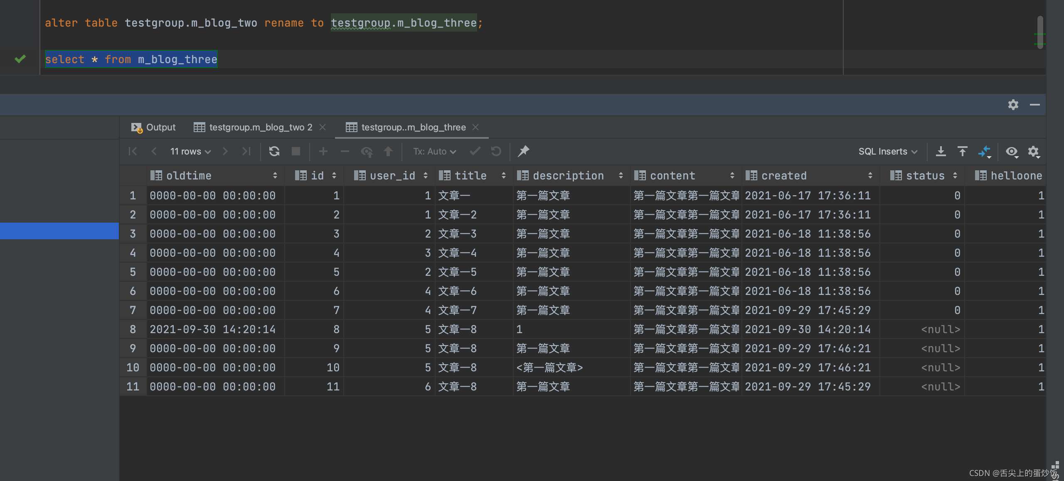Pin the result tab with pin icon

coord(523,151)
